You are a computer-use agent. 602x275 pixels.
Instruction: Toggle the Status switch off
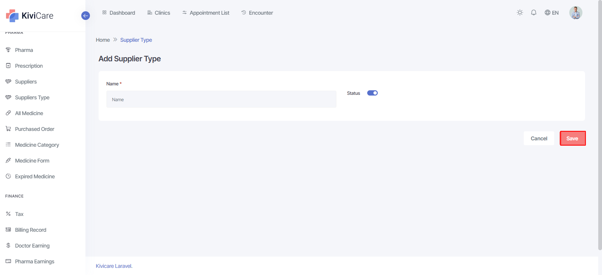pyautogui.click(x=372, y=93)
